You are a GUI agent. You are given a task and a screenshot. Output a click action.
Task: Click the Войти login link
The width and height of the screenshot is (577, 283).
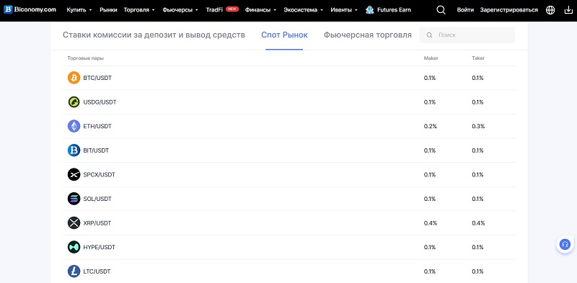click(465, 10)
